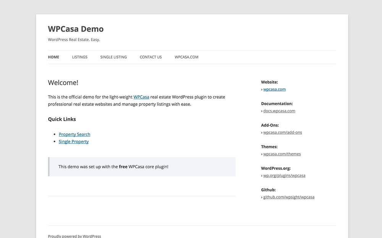
Task: Click the Quick Links heading
Action: tap(62, 119)
